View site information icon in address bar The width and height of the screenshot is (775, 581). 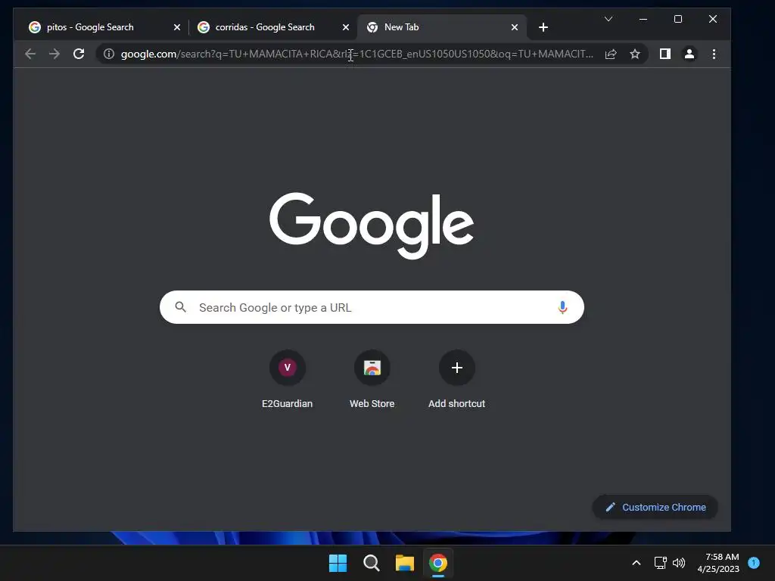point(109,54)
